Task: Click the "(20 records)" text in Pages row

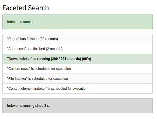Action: pyautogui.click(x=49, y=39)
